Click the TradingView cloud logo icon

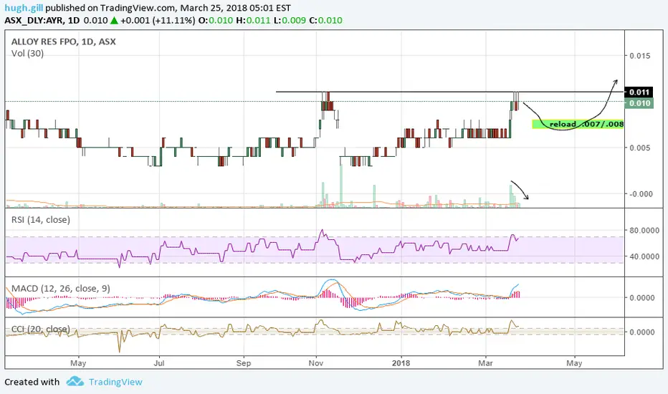coord(75,381)
